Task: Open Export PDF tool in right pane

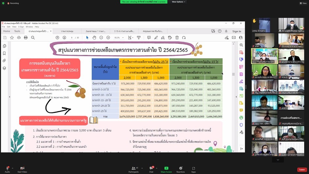Action: [x=241, y=60]
